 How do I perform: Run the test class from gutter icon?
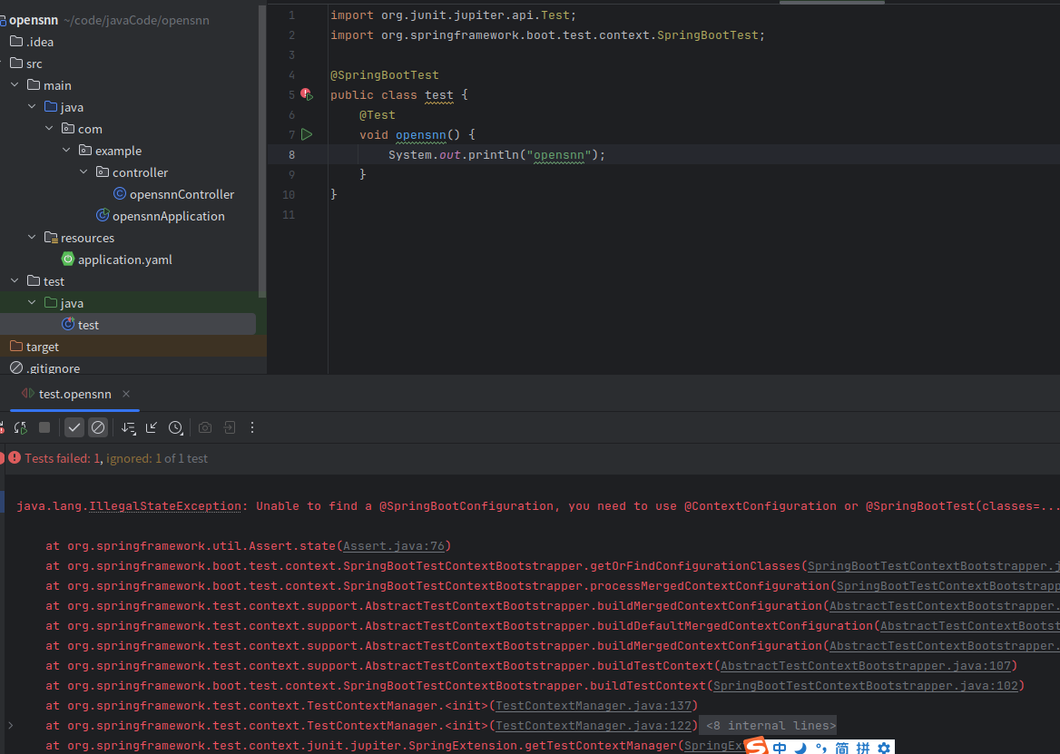(307, 94)
